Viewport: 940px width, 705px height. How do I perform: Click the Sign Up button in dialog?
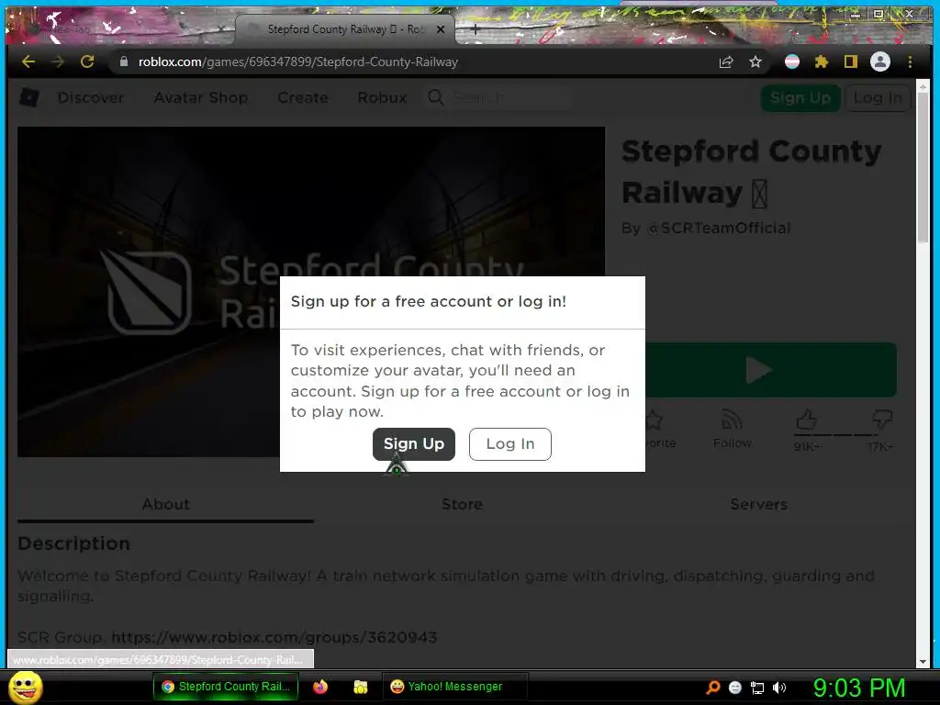[x=414, y=444]
